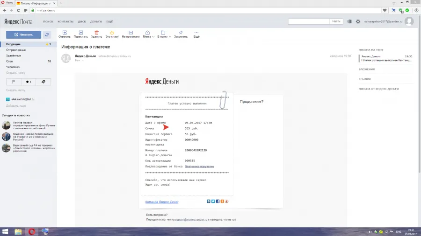Screen dimensions: 421x236
Task: Click the Найти search button
Action: pos(336,21)
